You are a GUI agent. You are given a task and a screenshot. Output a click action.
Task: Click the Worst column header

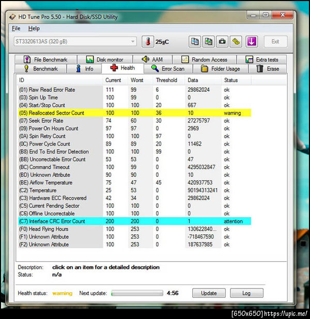pyautogui.click(x=140, y=80)
